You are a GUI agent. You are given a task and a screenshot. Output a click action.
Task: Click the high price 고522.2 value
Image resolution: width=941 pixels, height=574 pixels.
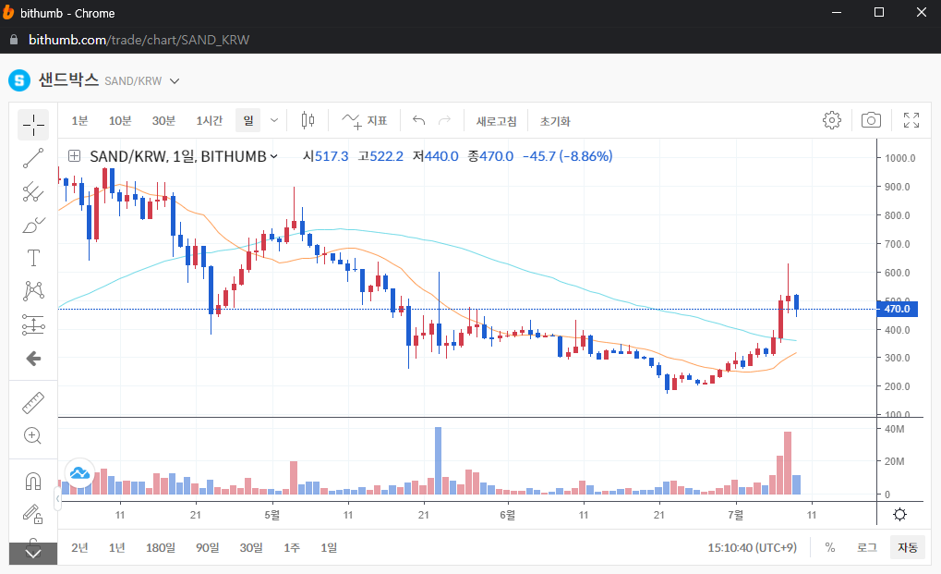(x=380, y=157)
